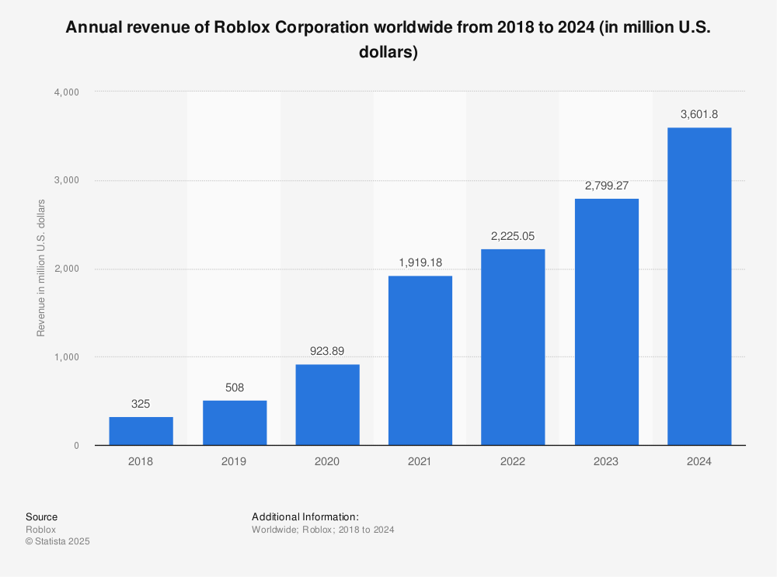Click the Source heading label
This screenshot has height=577, width=777.
tap(41, 516)
